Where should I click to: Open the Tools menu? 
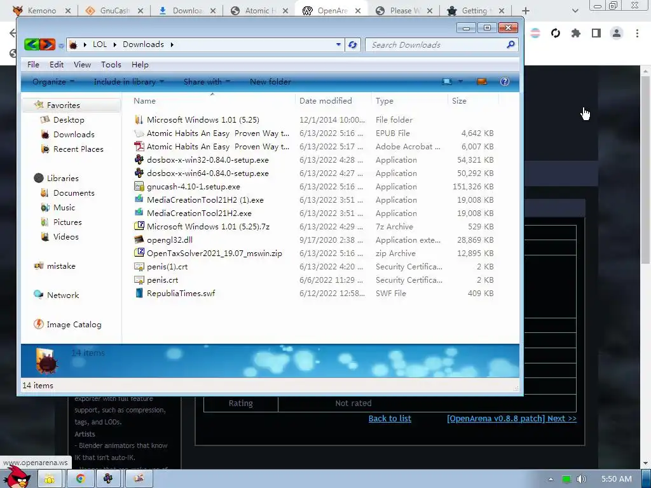[111, 65]
